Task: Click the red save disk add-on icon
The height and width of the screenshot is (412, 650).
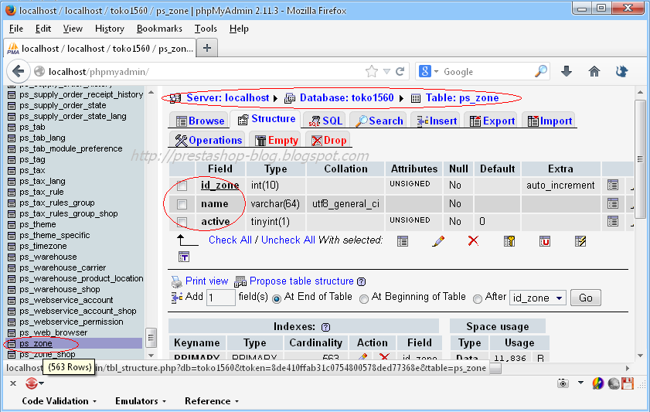Action: 628,383
